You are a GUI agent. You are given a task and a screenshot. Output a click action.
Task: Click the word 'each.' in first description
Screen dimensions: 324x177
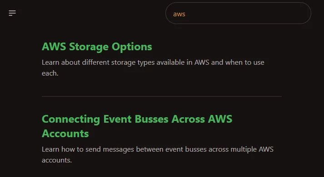[50, 73]
